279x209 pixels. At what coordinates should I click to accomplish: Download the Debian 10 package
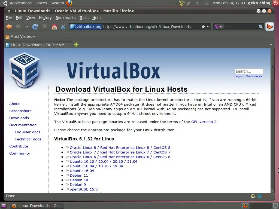click(79, 180)
